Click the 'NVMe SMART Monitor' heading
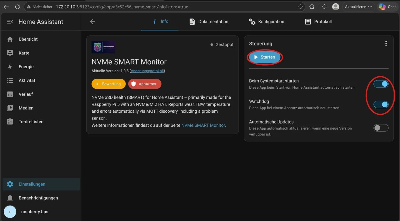The width and height of the screenshot is (400, 221). point(129,62)
